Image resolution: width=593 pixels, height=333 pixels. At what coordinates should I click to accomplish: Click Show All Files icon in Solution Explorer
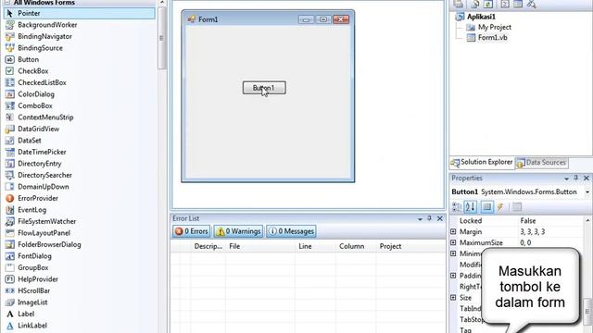475,4
